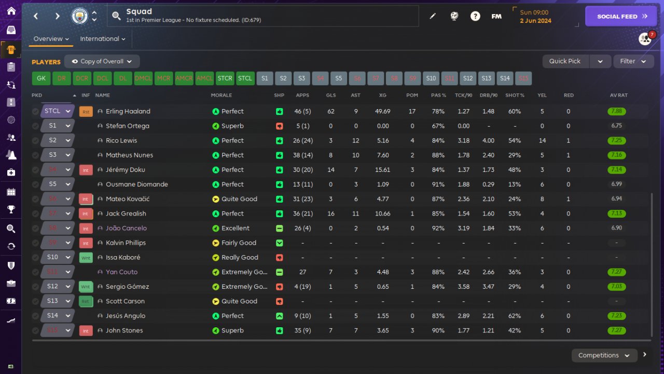The height and width of the screenshot is (374, 664).
Task: Open S5 position dropdown for Ousmane Diomande
Action: pos(58,184)
